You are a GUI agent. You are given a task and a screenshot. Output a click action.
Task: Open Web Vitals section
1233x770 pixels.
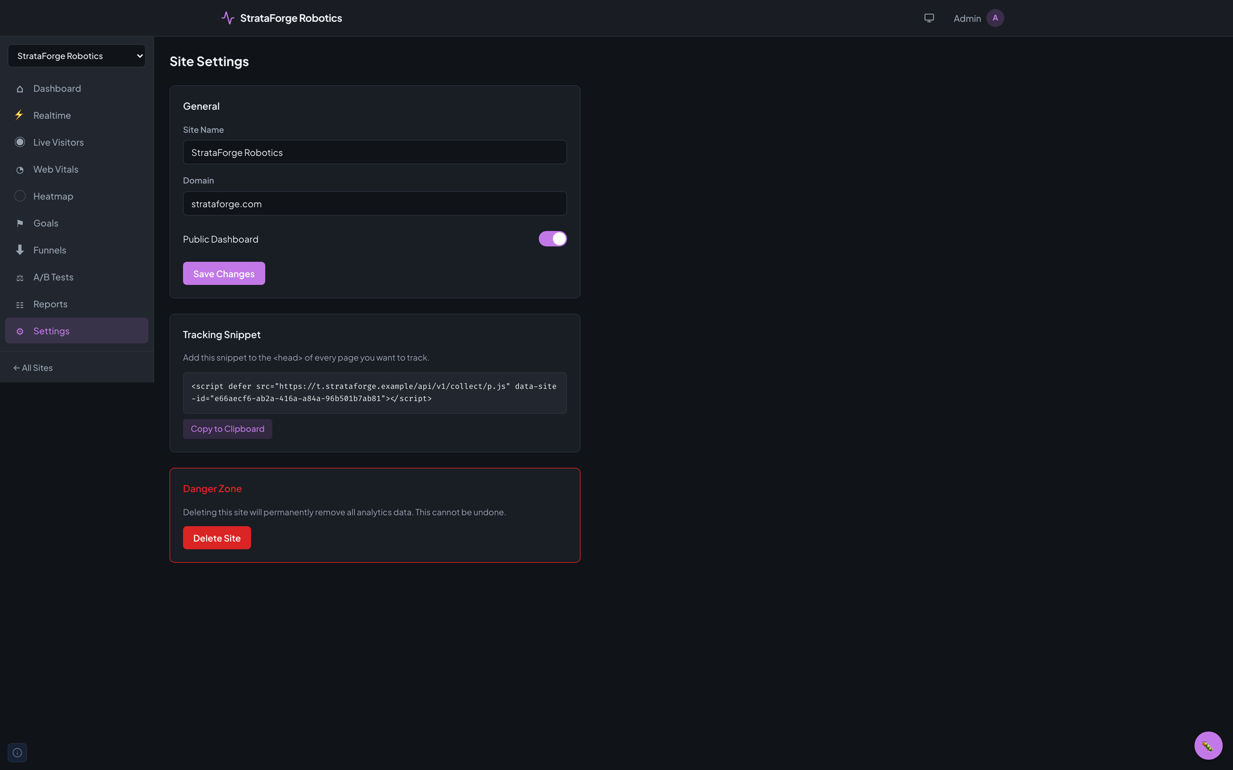[x=76, y=169]
